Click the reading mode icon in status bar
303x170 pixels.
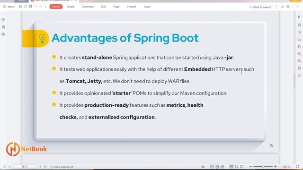point(231,167)
